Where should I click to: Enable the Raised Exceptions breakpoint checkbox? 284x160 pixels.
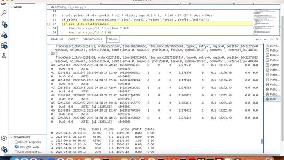16,142
